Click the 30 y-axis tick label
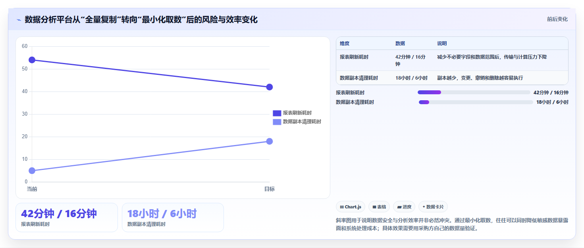Screen dimensions: 584x248 (25, 114)
